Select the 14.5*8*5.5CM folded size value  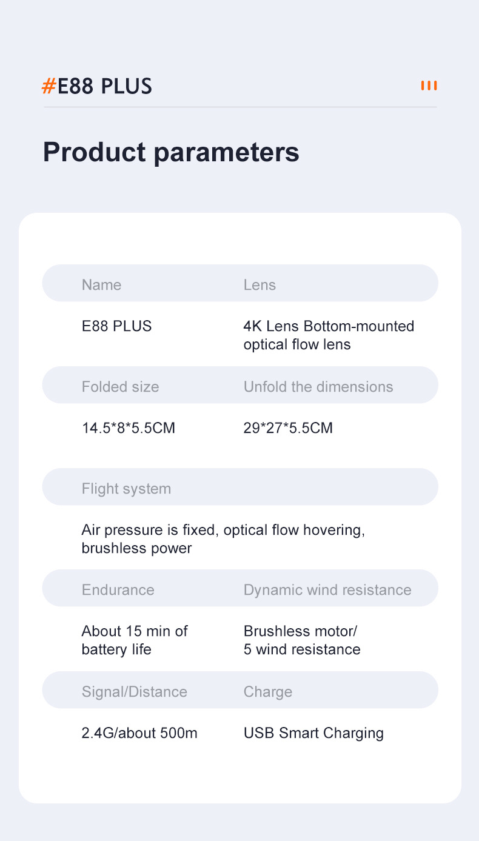128,428
